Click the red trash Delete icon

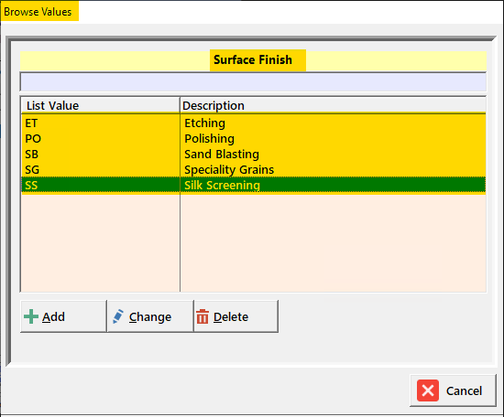click(203, 316)
